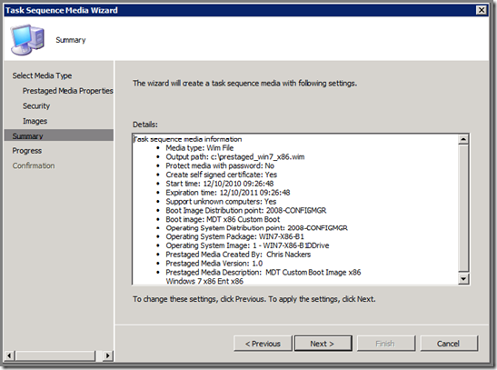This screenshot has height=370, width=497.
Task: Click the left arrow of the sidebar scrollbar
Action: pos(9,355)
